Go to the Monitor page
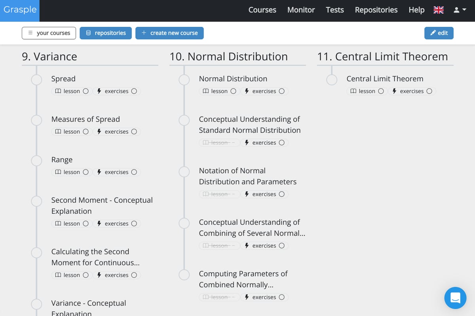The height and width of the screenshot is (316, 475). coord(301,10)
